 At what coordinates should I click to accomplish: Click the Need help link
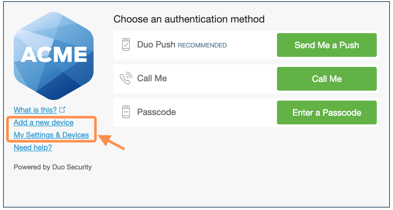[x=33, y=147]
